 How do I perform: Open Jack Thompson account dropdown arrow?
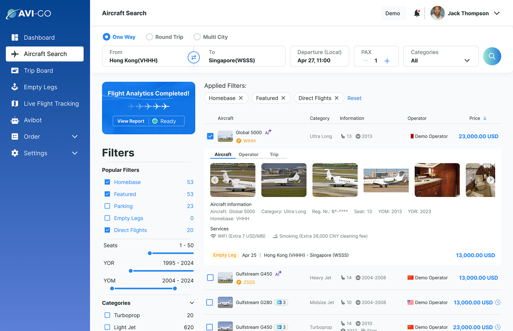[x=497, y=13]
